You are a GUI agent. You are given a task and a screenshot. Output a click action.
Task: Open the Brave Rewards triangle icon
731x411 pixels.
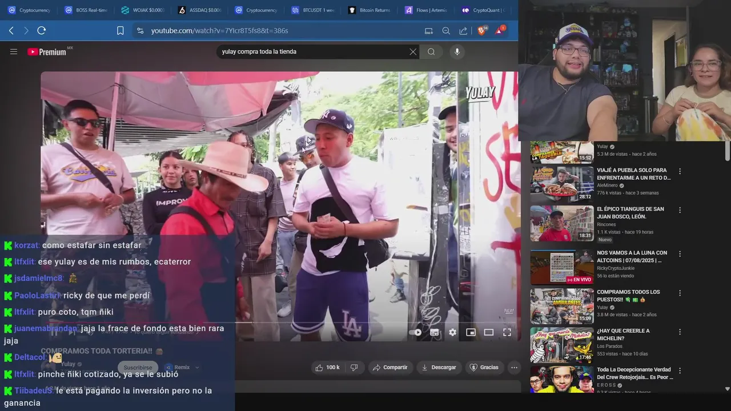point(500,30)
